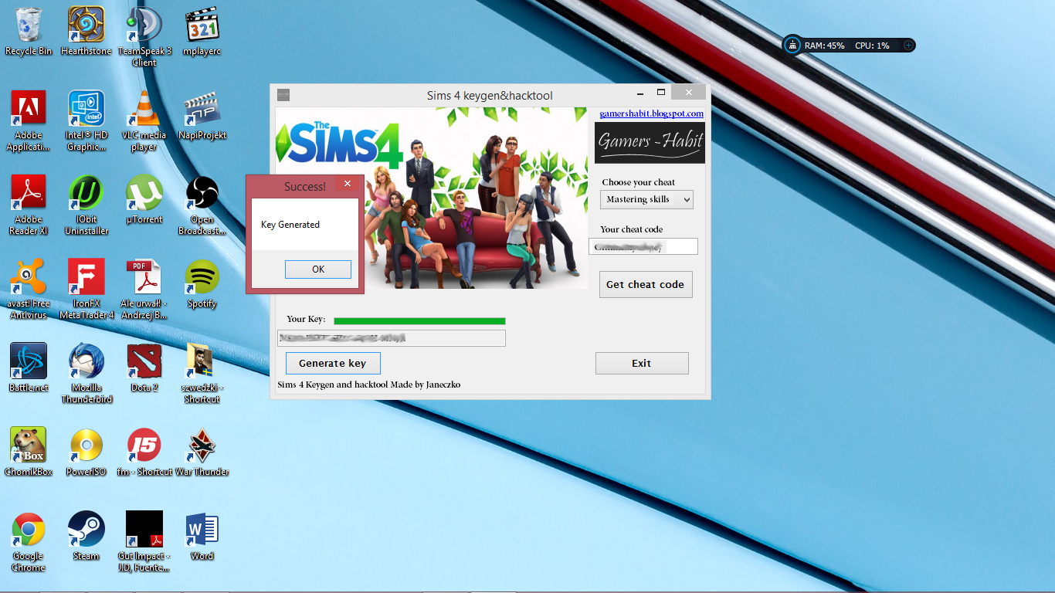
Task: Click the RAM/CPU monitor in the tray
Action: (x=850, y=45)
